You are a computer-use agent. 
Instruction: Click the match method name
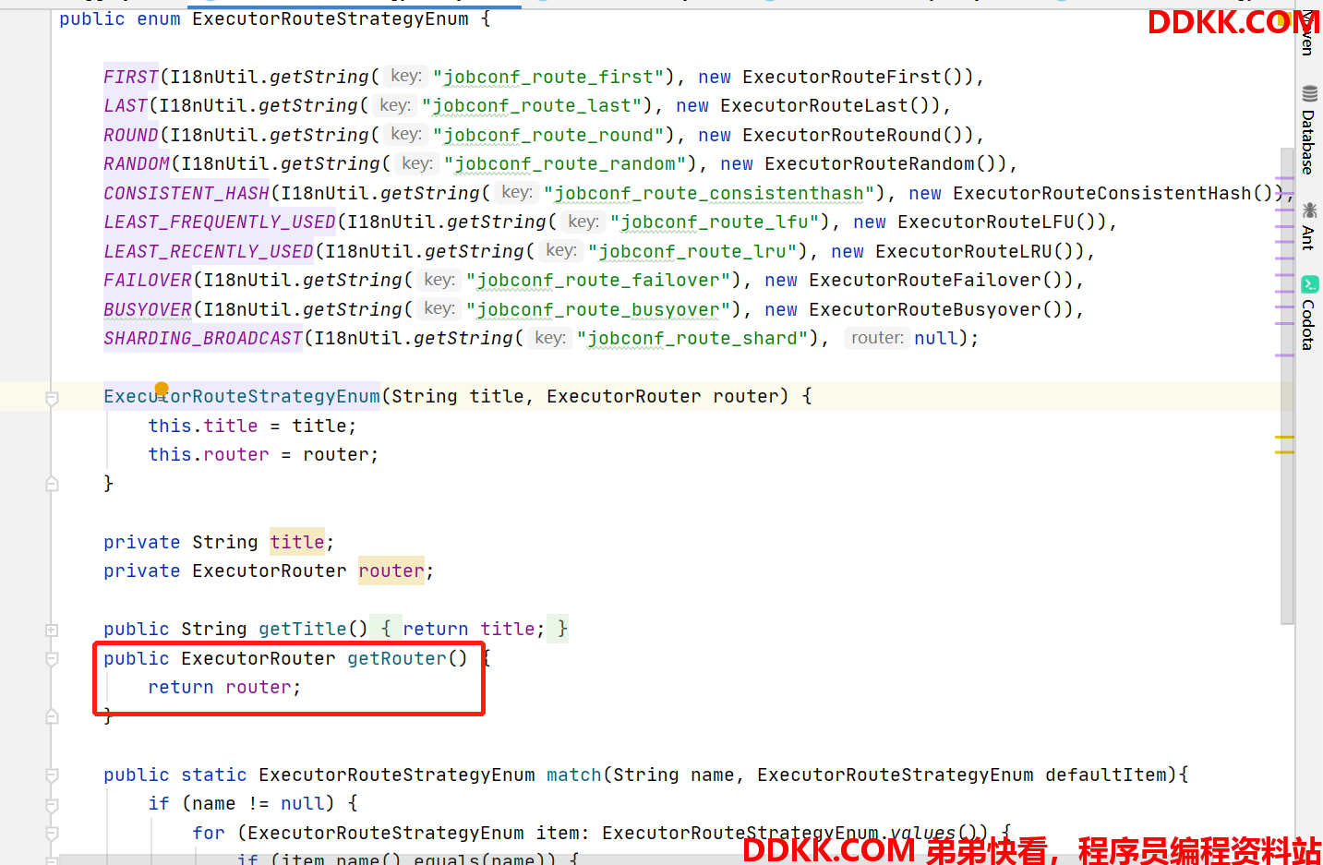(x=574, y=775)
